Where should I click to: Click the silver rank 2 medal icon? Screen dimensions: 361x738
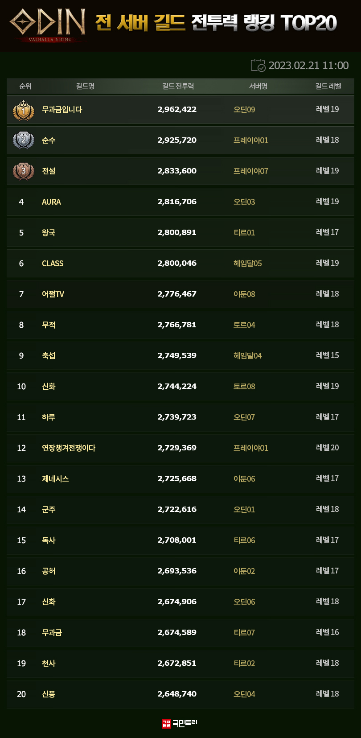pos(24,140)
